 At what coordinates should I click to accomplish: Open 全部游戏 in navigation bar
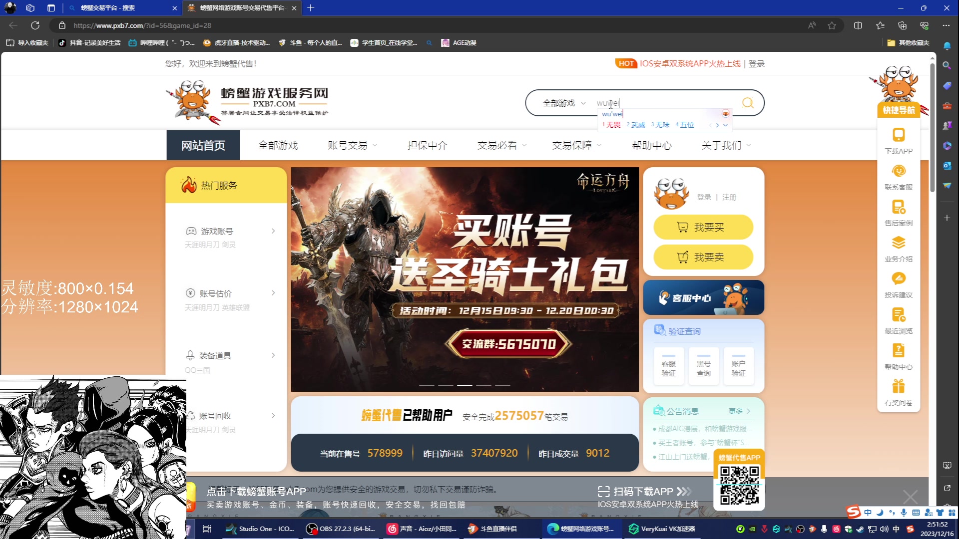(278, 145)
